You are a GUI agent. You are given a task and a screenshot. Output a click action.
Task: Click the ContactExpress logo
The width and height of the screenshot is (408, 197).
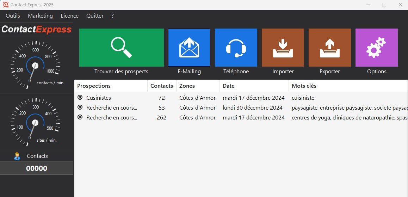coord(36,29)
